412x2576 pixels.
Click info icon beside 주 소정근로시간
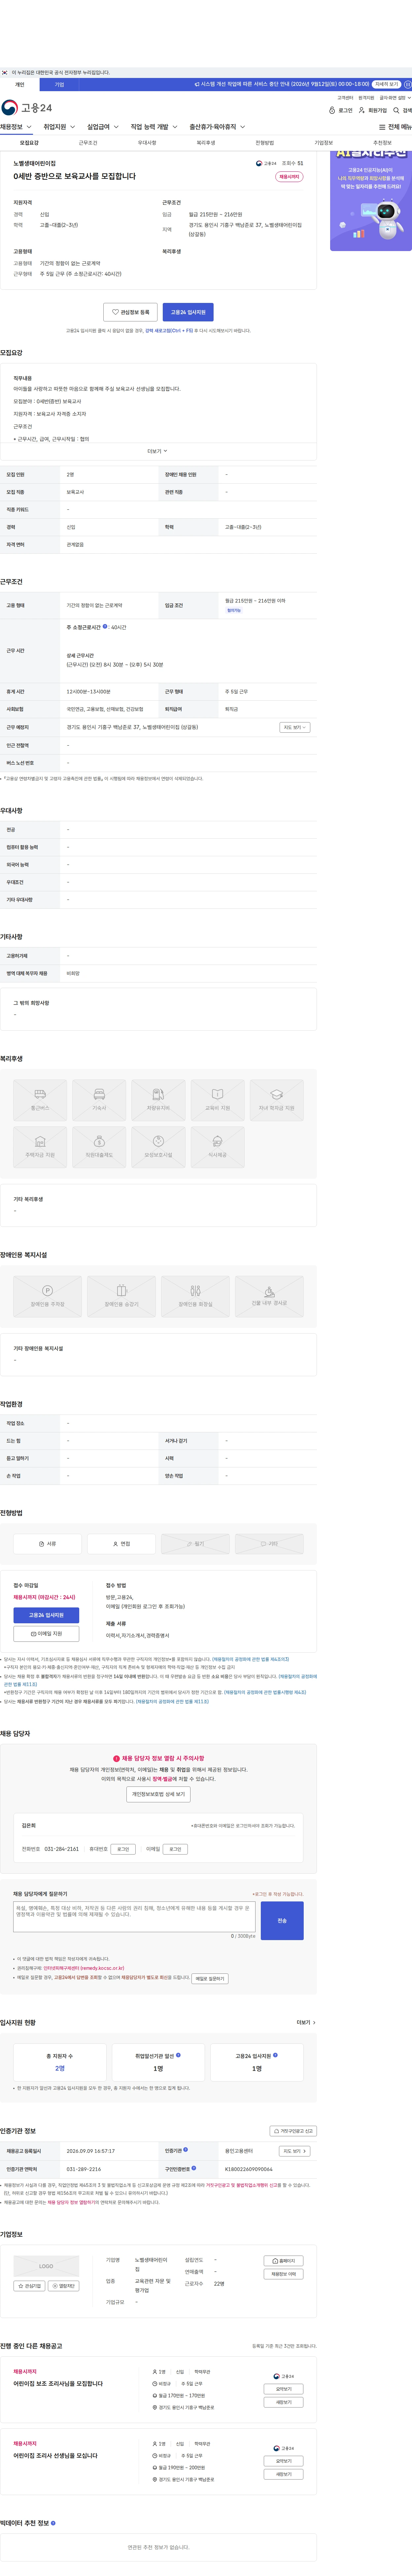(x=105, y=627)
